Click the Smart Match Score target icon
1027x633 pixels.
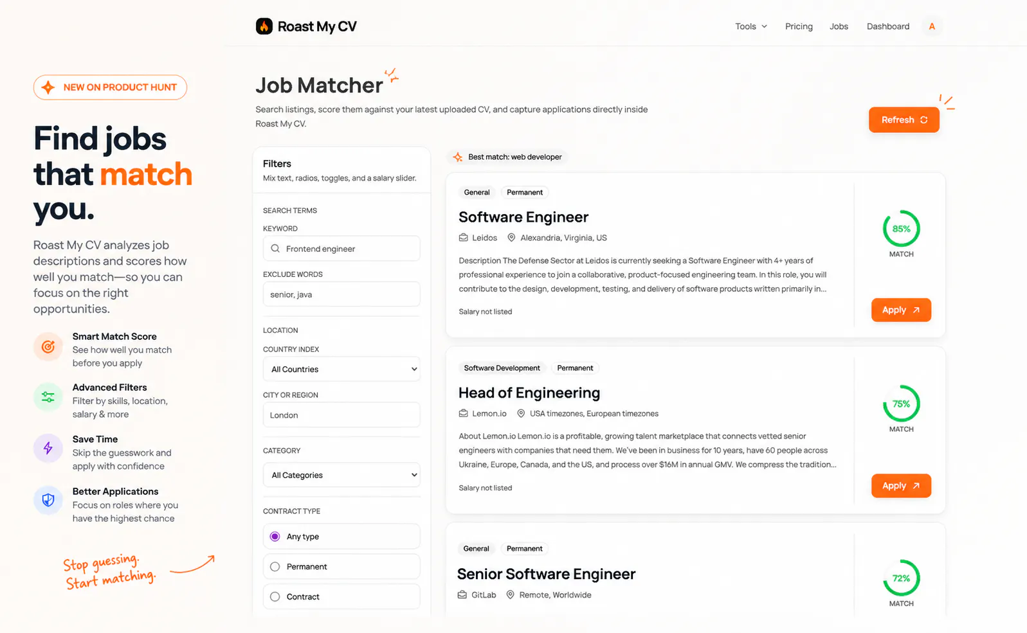[48, 347]
